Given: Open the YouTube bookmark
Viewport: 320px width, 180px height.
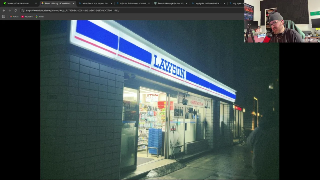Looking at the screenshot, I should [27, 17].
